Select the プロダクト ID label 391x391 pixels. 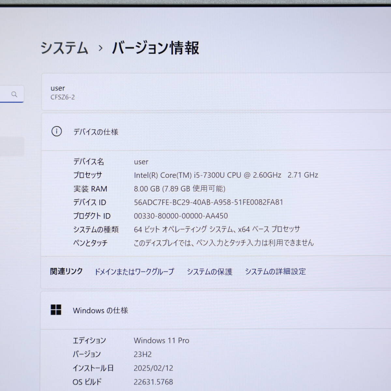[92, 216]
